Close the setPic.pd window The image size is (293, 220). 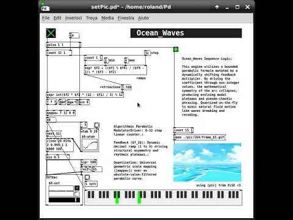247,7
